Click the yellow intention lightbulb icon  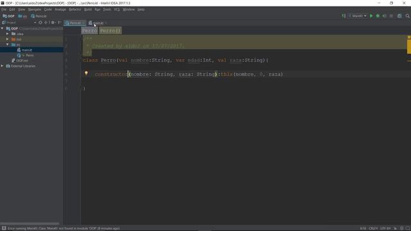click(x=86, y=73)
